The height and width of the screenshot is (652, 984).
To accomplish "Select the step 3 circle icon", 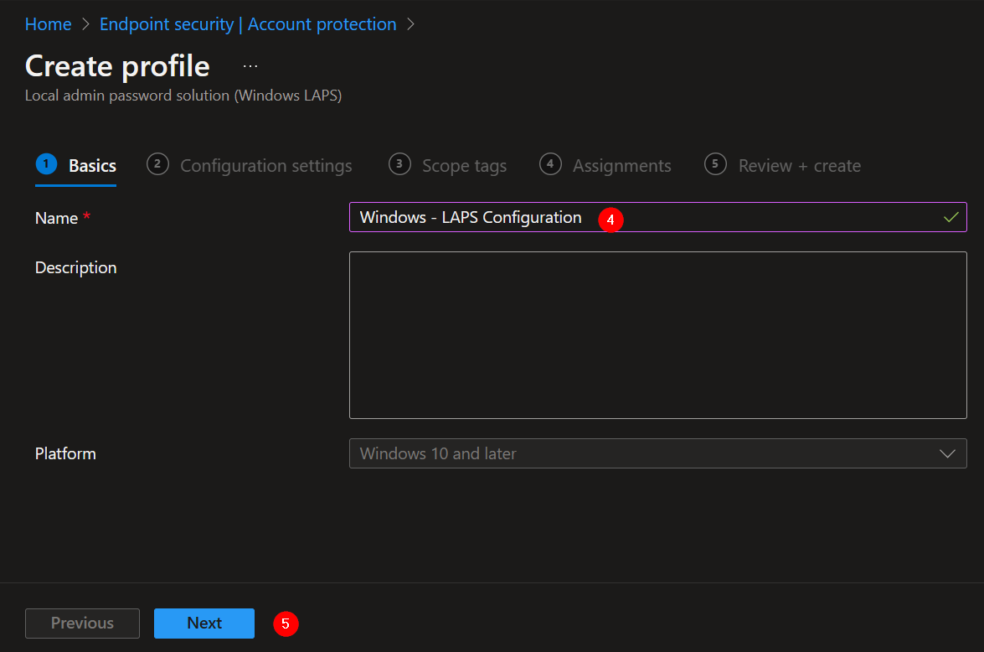I will 399,164.
